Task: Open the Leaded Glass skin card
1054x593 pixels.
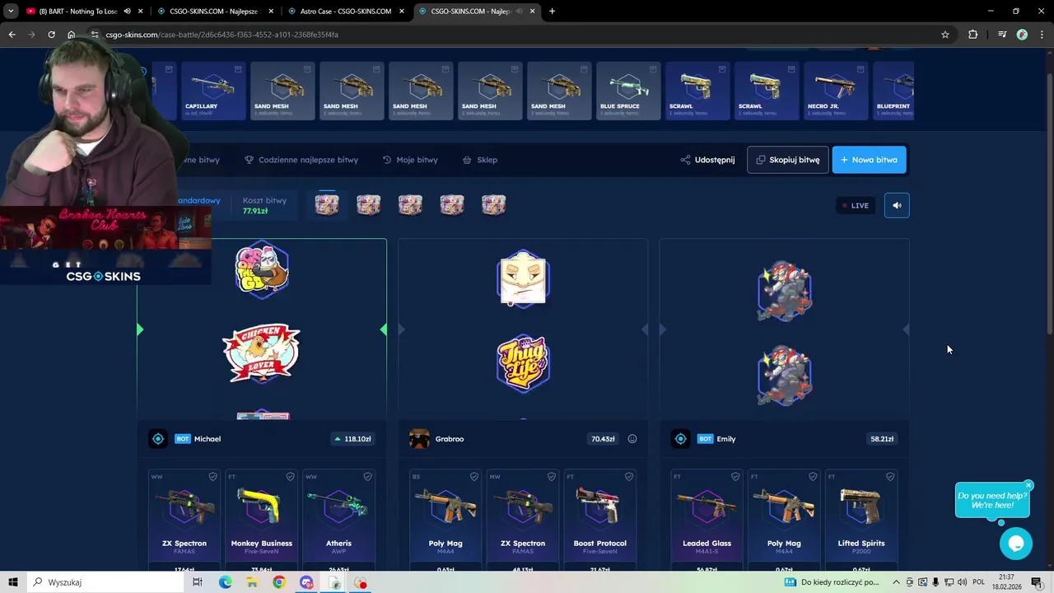Action: click(707, 521)
